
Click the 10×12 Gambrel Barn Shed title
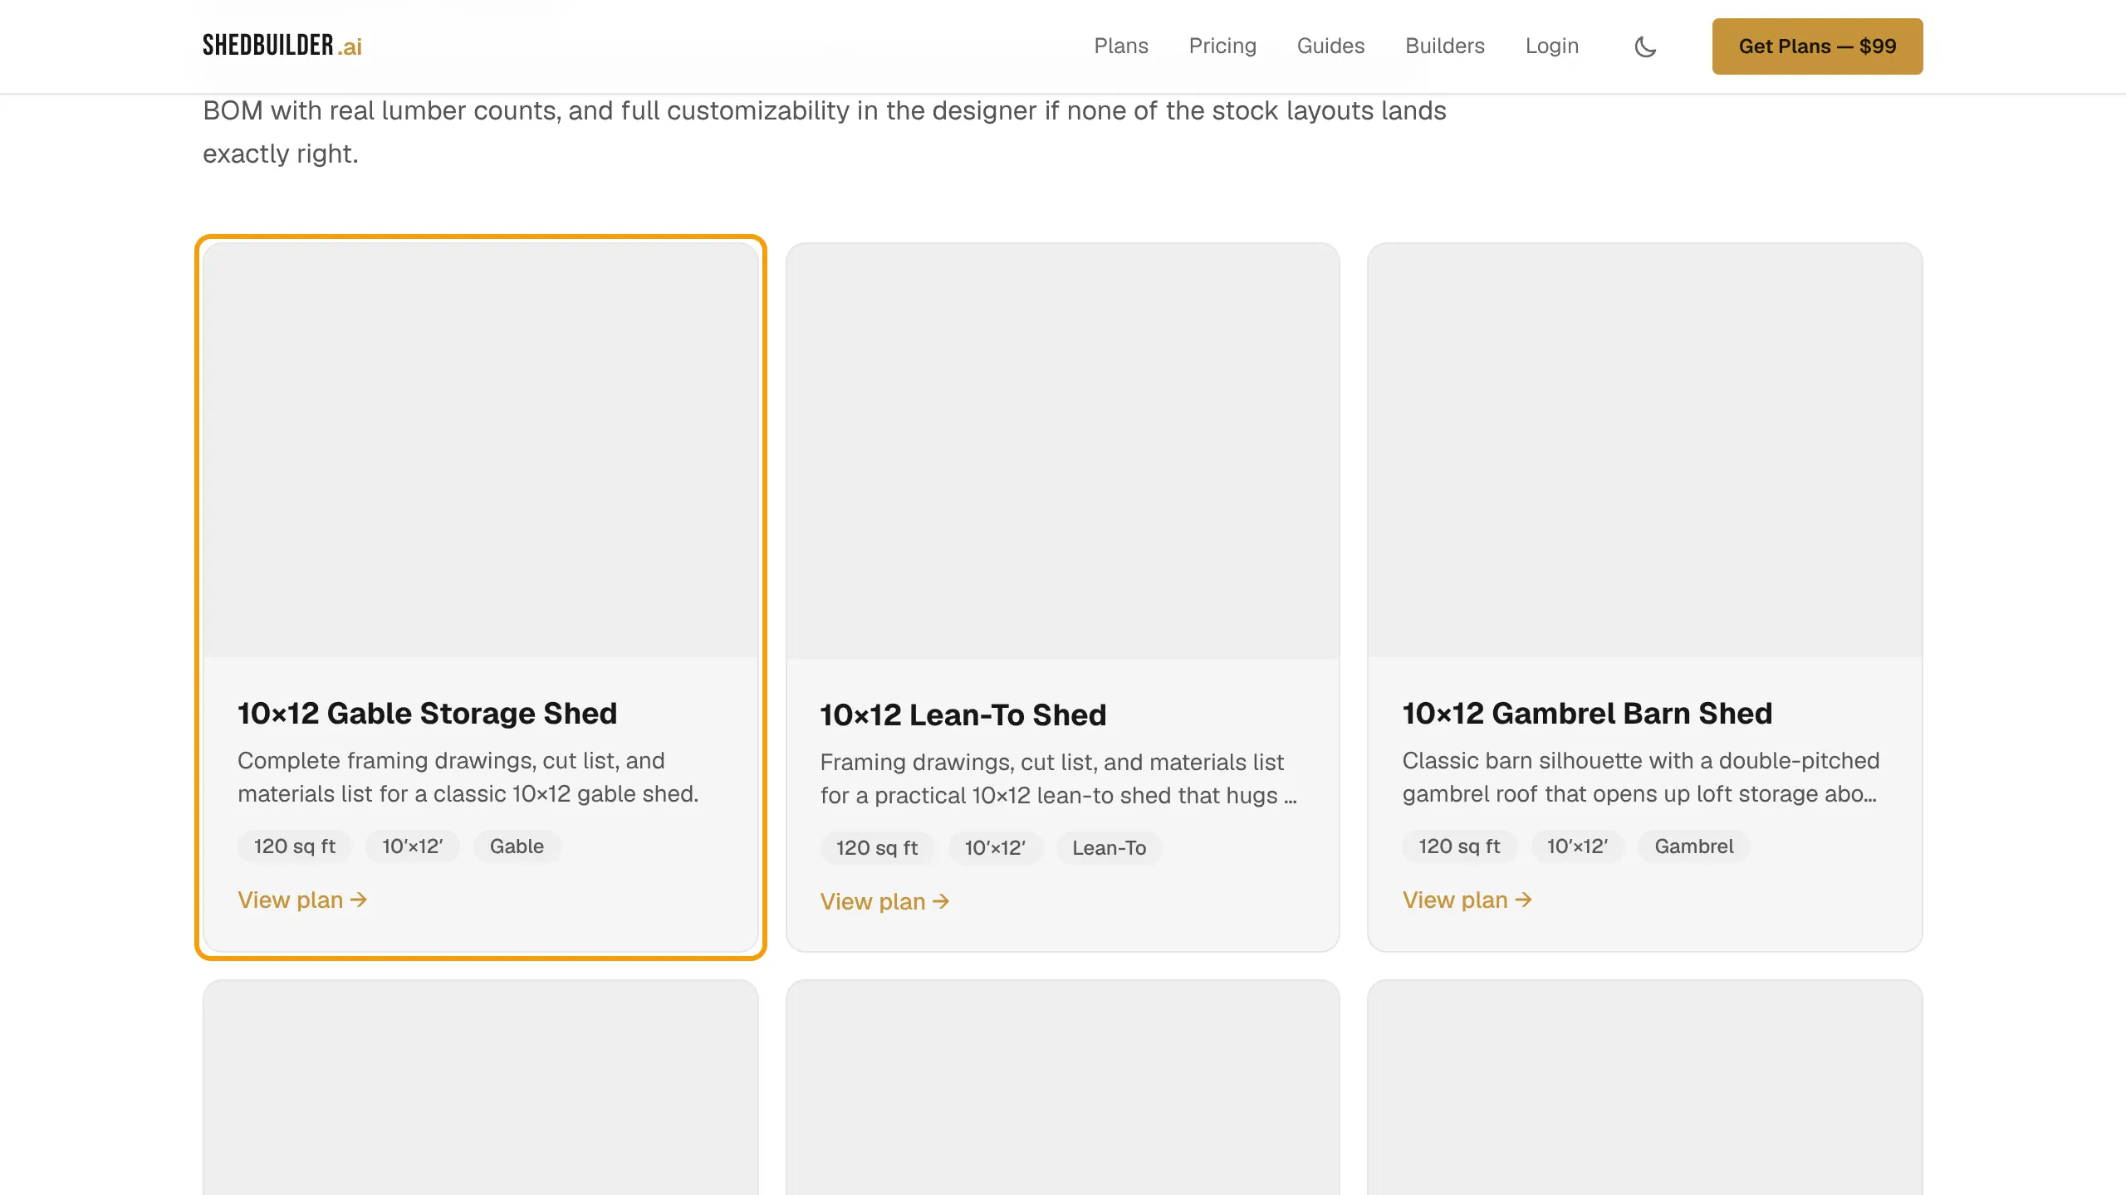tap(1587, 713)
